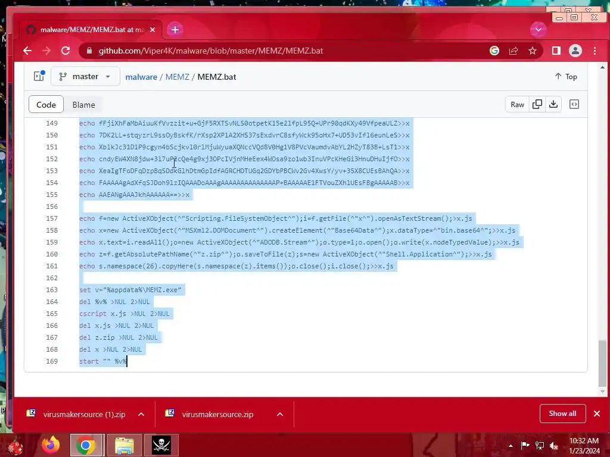Click the browser forward arrow

click(46, 51)
